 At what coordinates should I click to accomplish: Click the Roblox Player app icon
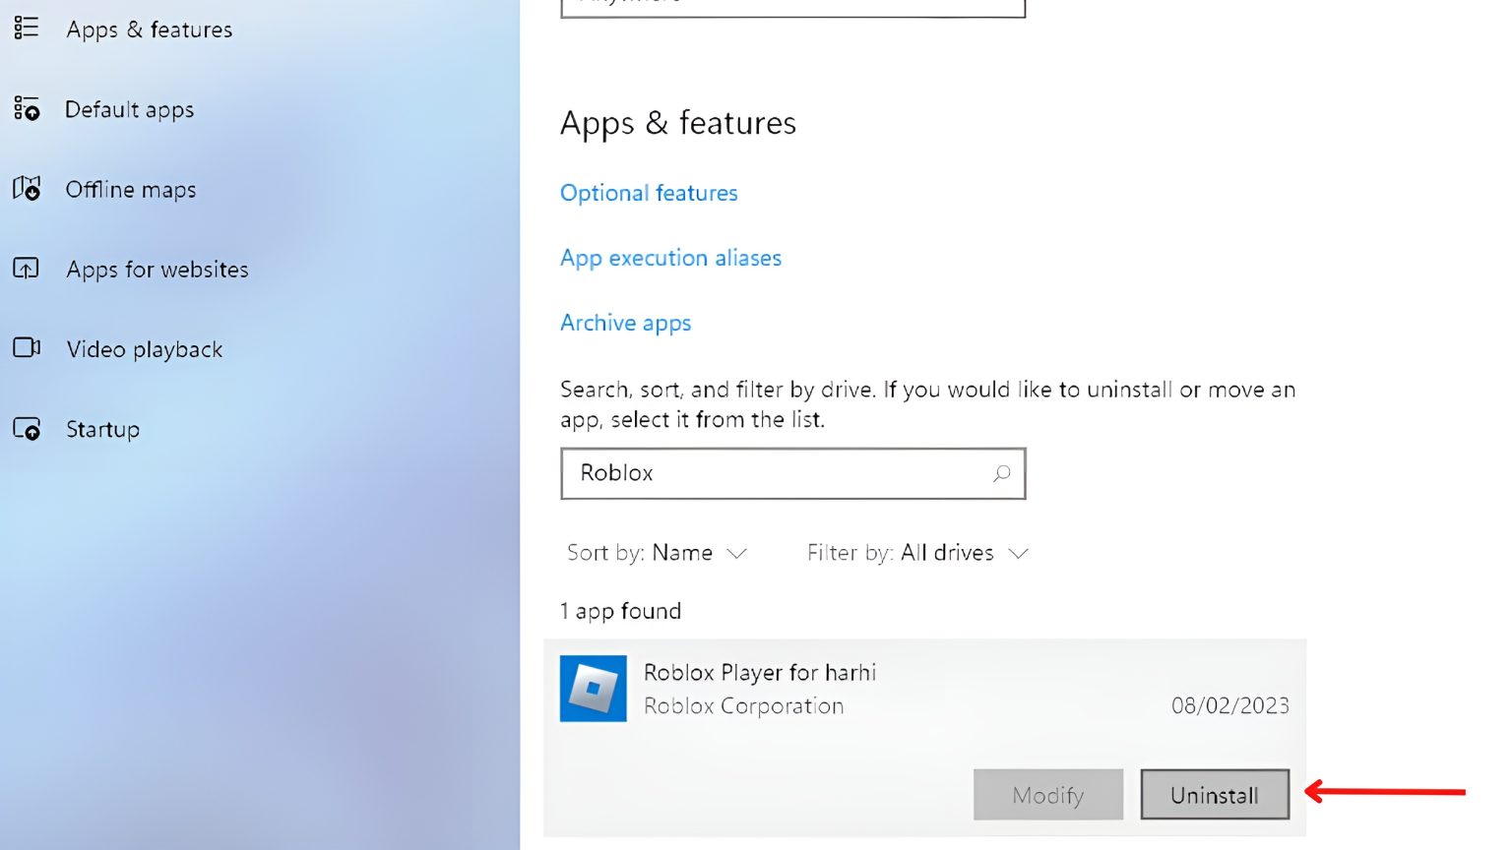coord(594,689)
